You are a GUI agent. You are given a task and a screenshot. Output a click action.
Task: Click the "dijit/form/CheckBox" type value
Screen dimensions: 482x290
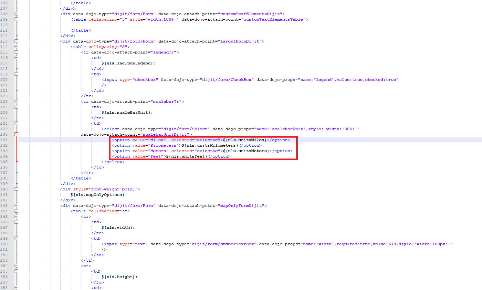[227, 80]
